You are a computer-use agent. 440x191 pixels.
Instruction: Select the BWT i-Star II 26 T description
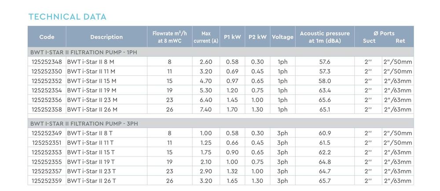pos(91,180)
